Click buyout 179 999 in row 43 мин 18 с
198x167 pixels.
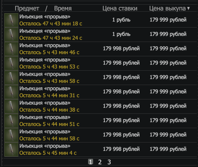tap(168, 20)
